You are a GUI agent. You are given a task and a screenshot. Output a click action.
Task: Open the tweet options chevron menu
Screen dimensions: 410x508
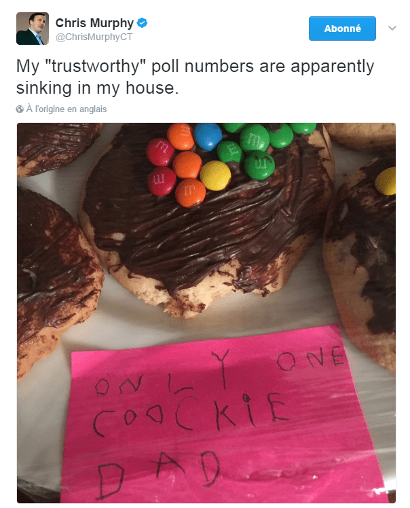tap(392, 29)
